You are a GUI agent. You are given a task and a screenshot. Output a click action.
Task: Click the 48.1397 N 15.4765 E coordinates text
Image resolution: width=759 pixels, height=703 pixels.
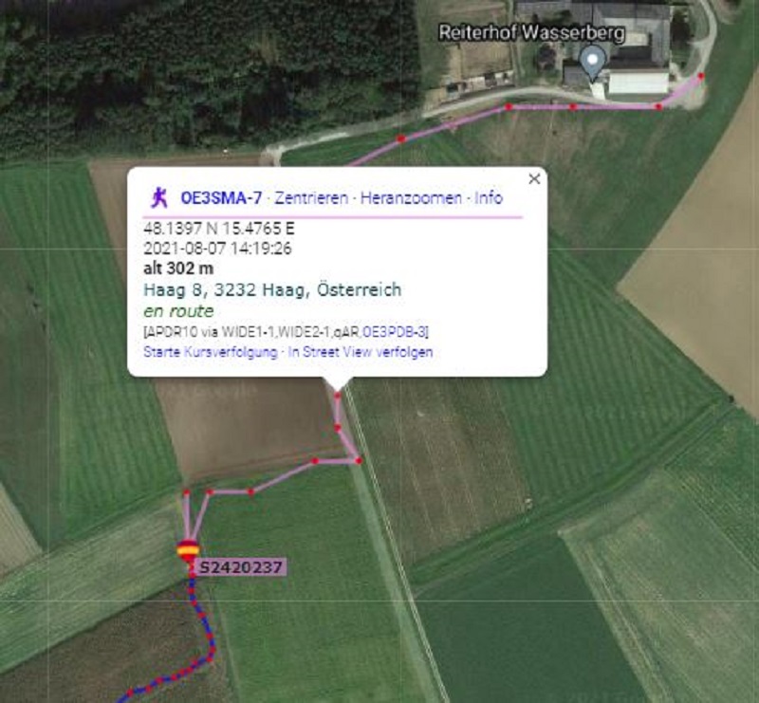(x=219, y=229)
